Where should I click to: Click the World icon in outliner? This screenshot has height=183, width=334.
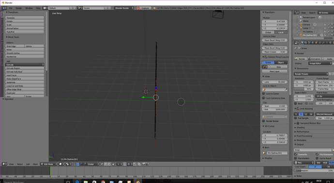[301, 21]
